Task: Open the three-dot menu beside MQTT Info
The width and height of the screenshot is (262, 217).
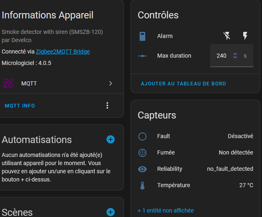Action: [107, 105]
